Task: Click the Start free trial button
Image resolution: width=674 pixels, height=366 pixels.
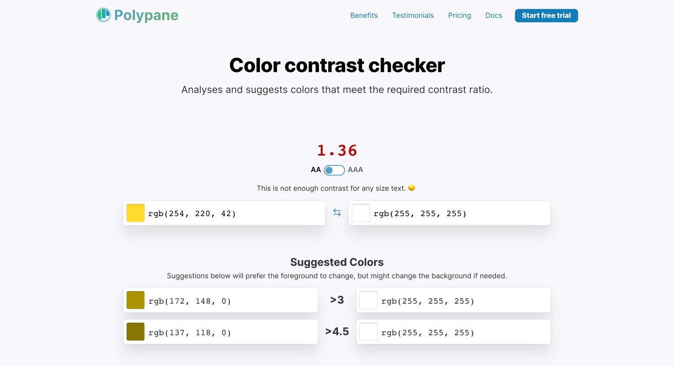Action: [x=546, y=15]
